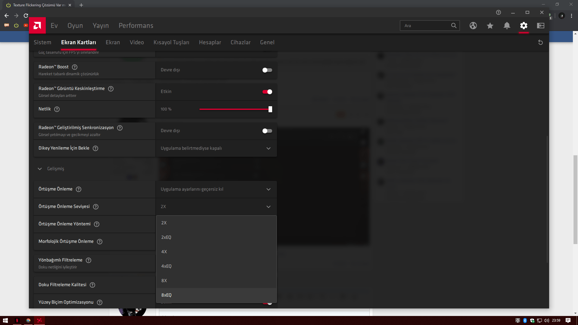Click the AMD Radeon logo icon
Viewport: 578px width, 325px height.
coord(37,26)
